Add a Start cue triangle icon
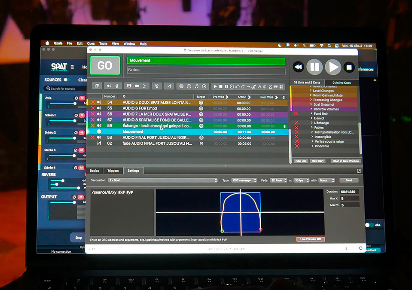This screenshot has height=290, width=412. point(215,86)
